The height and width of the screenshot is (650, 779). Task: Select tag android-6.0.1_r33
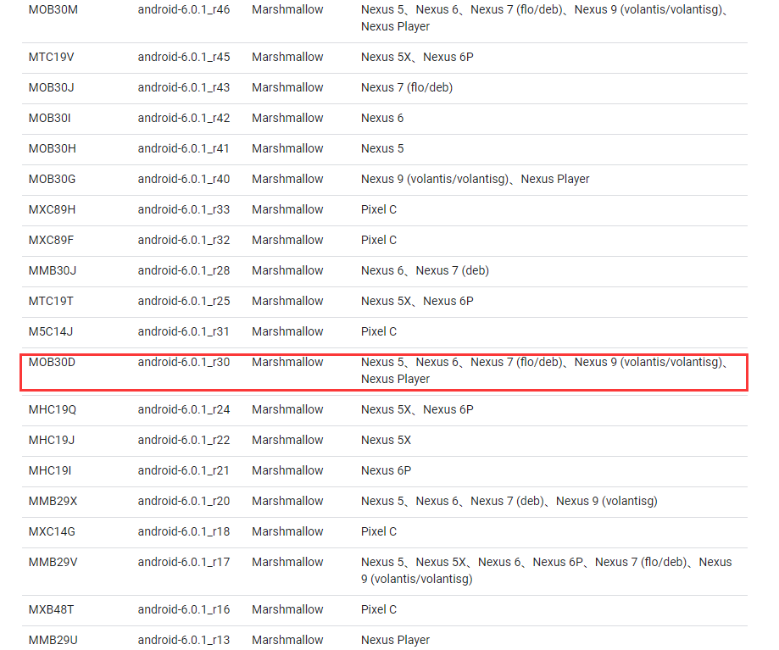(184, 209)
